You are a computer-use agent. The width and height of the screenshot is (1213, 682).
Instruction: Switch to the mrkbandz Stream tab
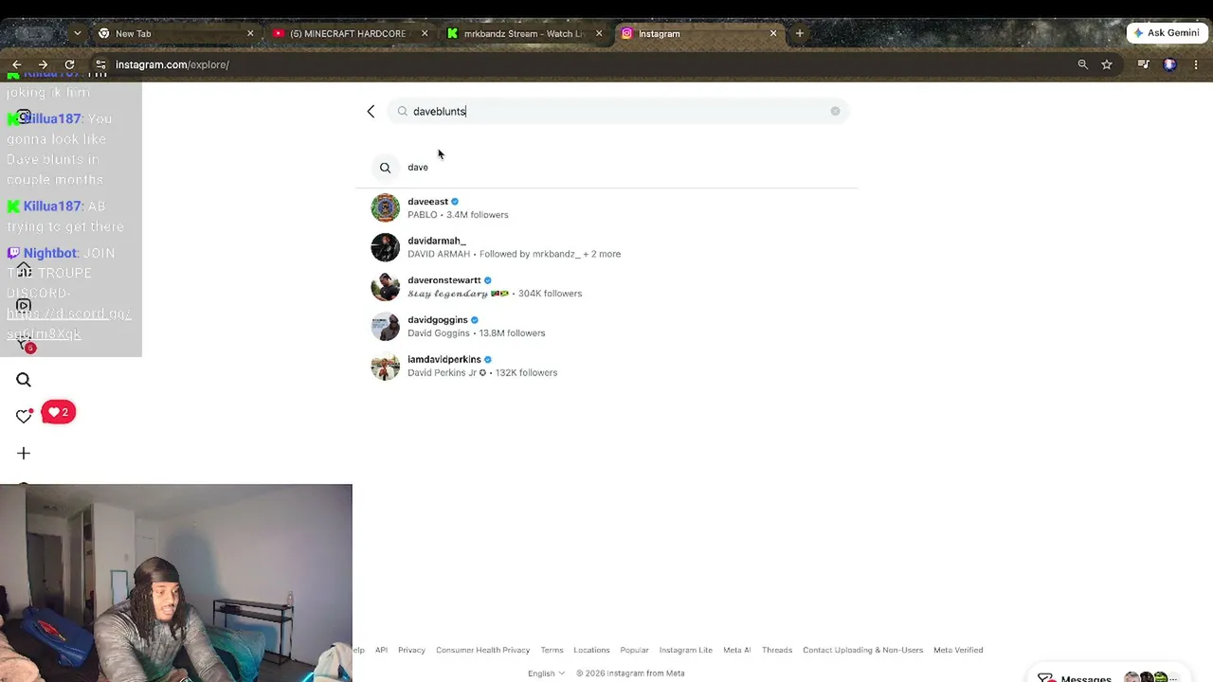524,33
